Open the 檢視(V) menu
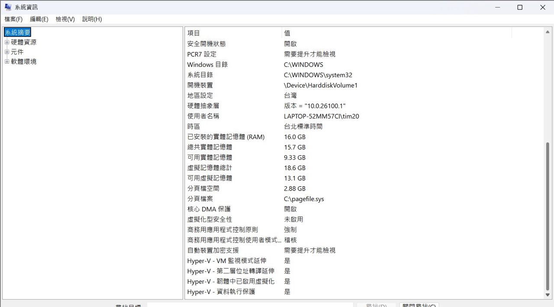The image size is (554, 307). [x=65, y=19]
